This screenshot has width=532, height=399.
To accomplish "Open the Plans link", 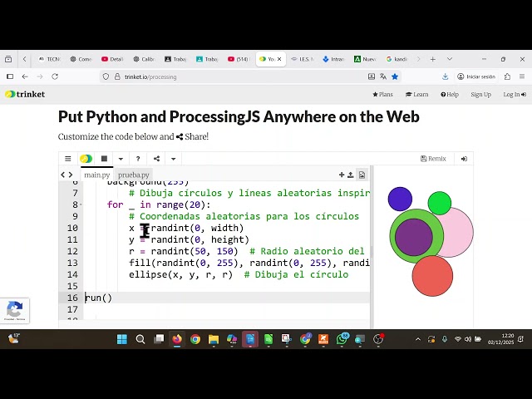I will click(x=382, y=94).
